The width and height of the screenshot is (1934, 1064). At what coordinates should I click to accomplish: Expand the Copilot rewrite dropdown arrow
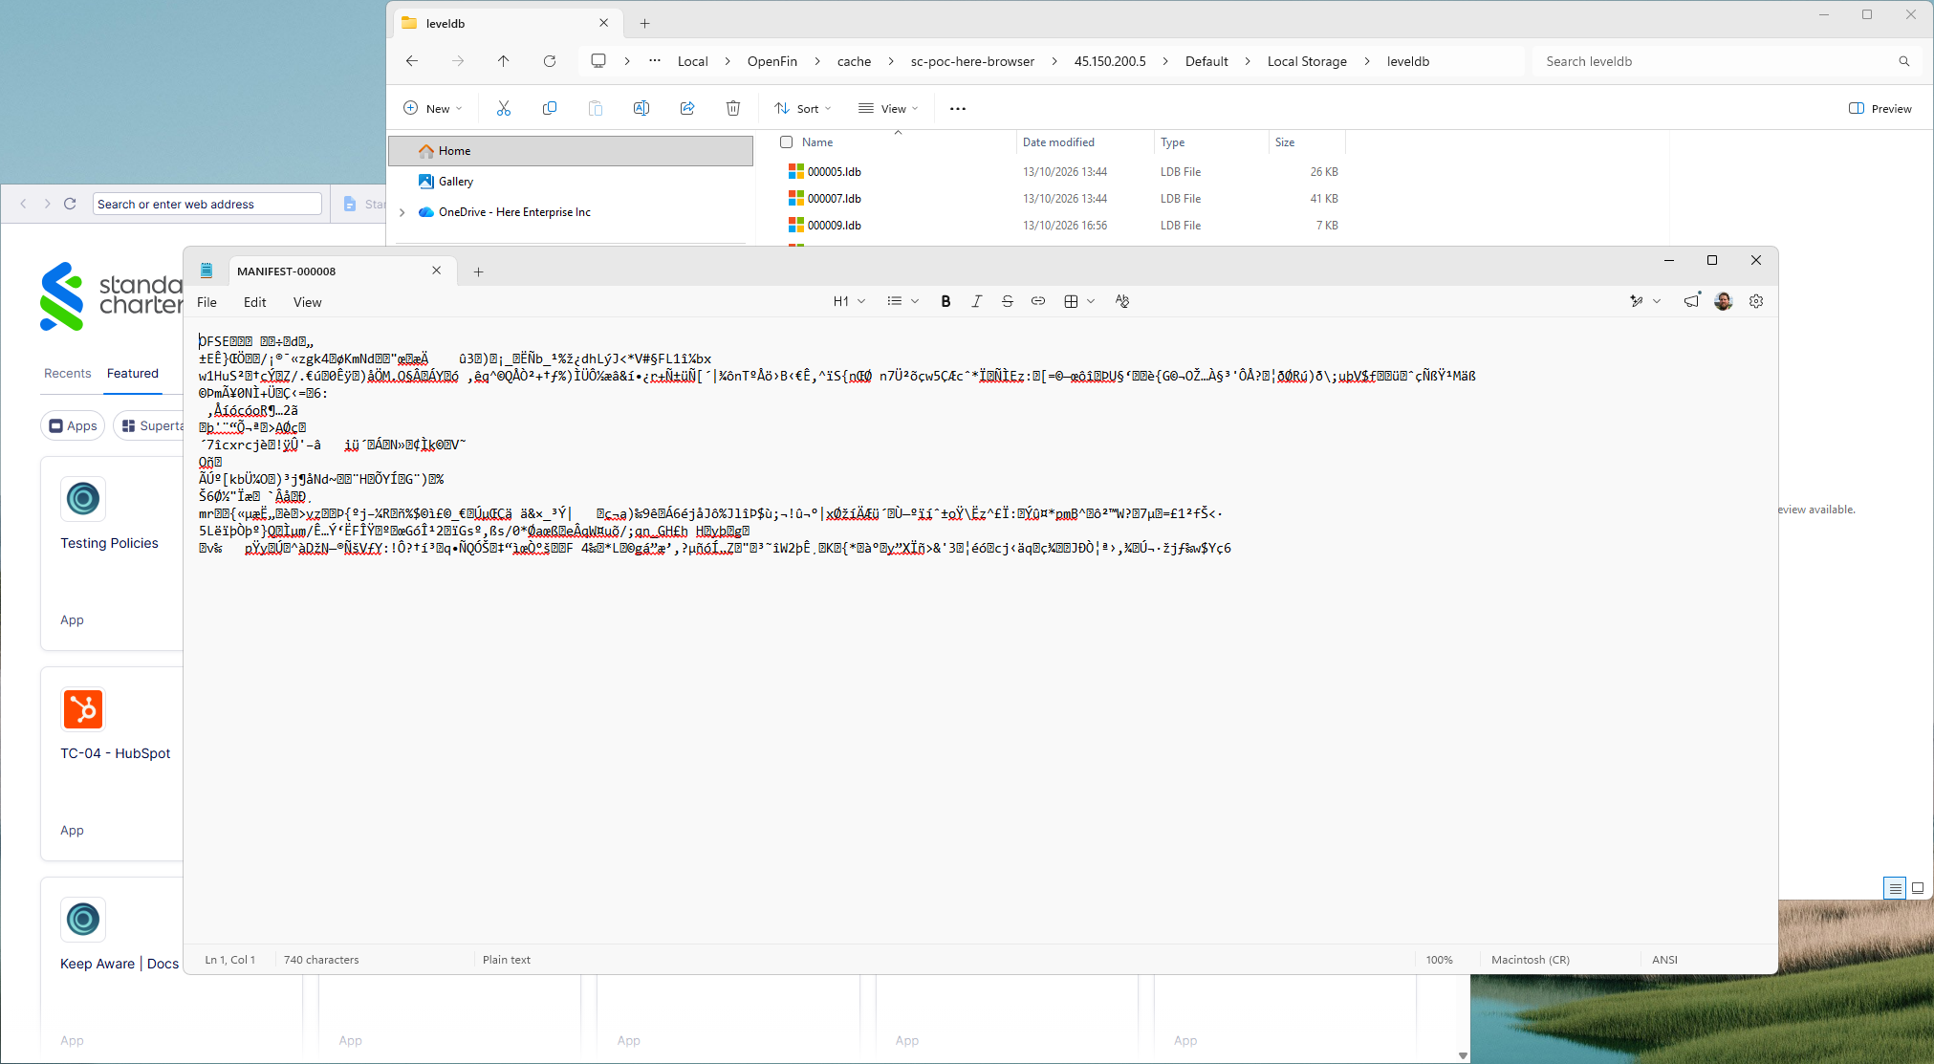[1657, 301]
